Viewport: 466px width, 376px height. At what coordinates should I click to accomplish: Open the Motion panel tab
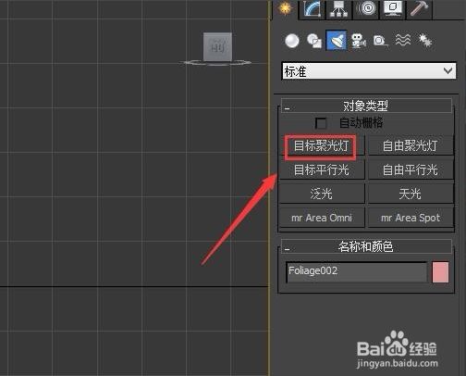pyautogui.click(x=366, y=9)
